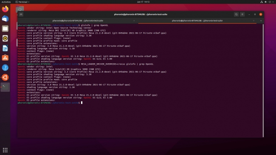The height and width of the screenshot is (155, 276).
Task: Switch to the first terminal tab
Action: pyautogui.click(x=78, y=21)
